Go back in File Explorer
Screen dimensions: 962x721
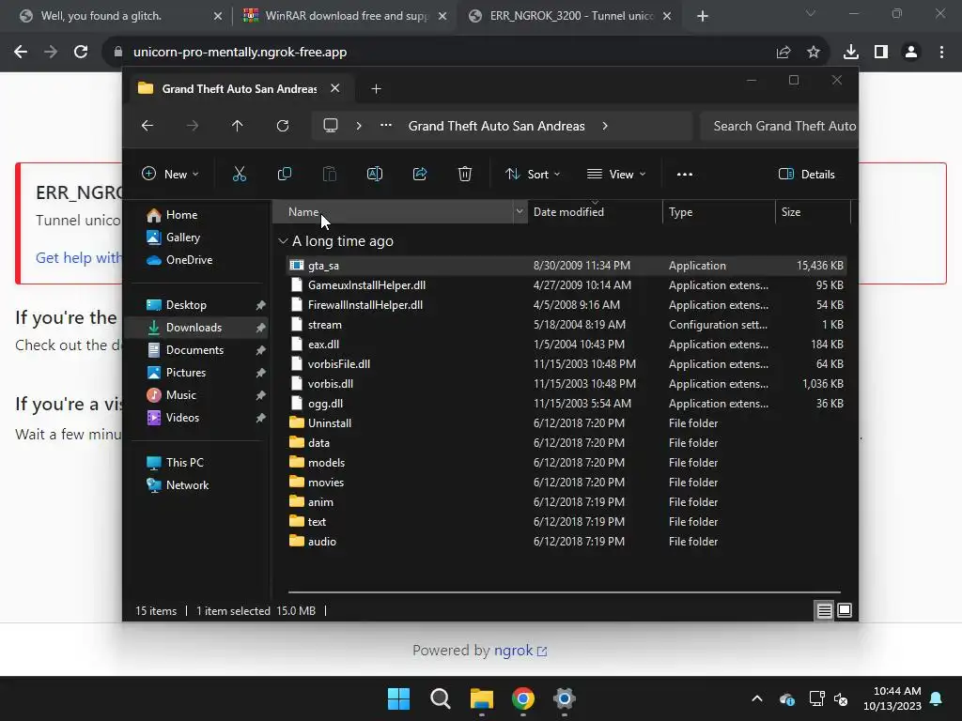pyautogui.click(x=147, y=126)
